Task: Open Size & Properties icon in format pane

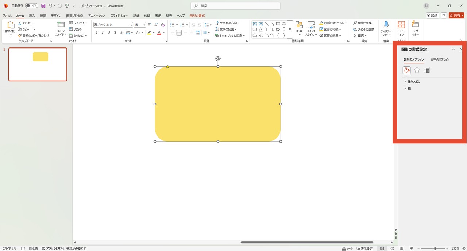Action: point(427,70)
